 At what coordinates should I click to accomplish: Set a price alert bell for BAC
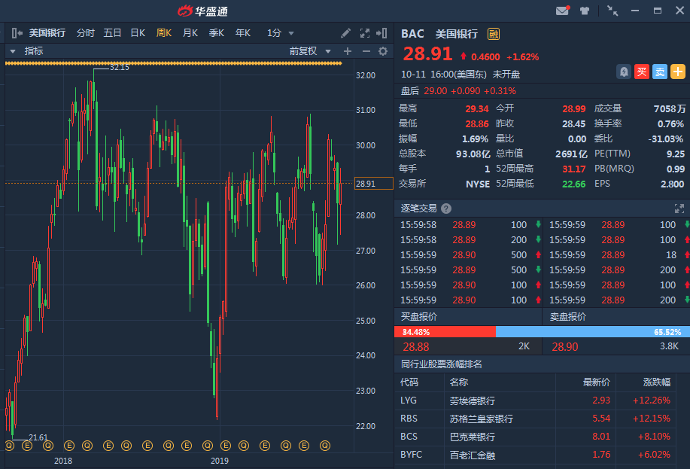(623, 72)
